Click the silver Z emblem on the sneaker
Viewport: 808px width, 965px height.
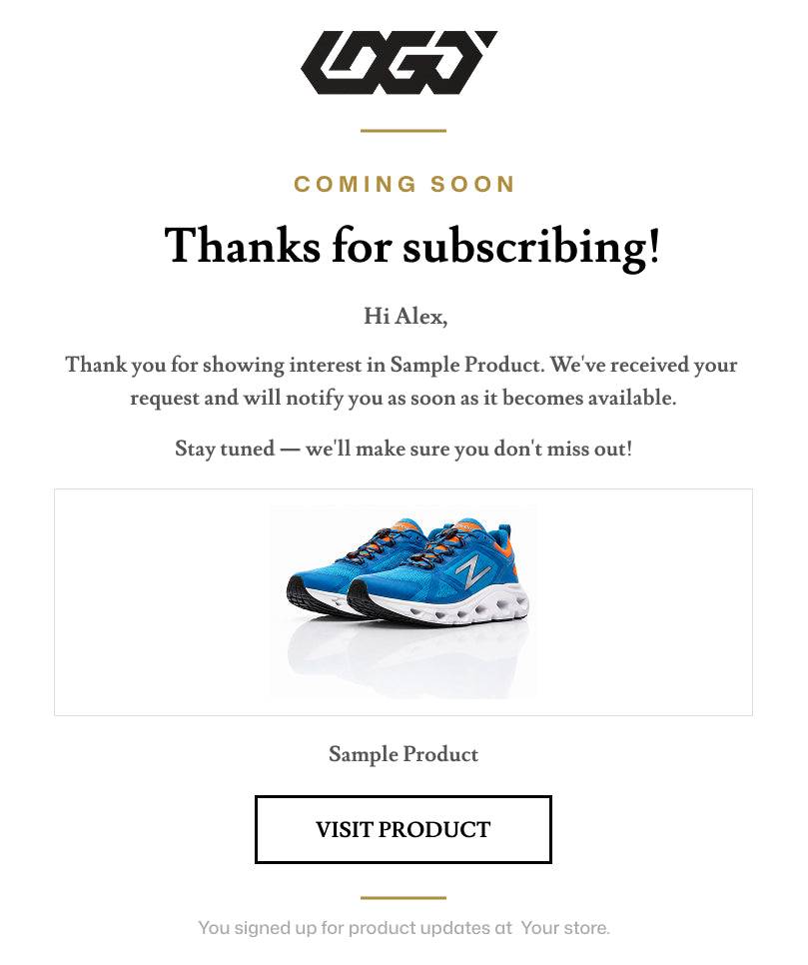(472, 570)
